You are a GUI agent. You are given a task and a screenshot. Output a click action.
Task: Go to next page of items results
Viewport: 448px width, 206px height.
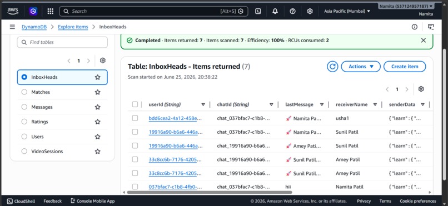point(407,89)
